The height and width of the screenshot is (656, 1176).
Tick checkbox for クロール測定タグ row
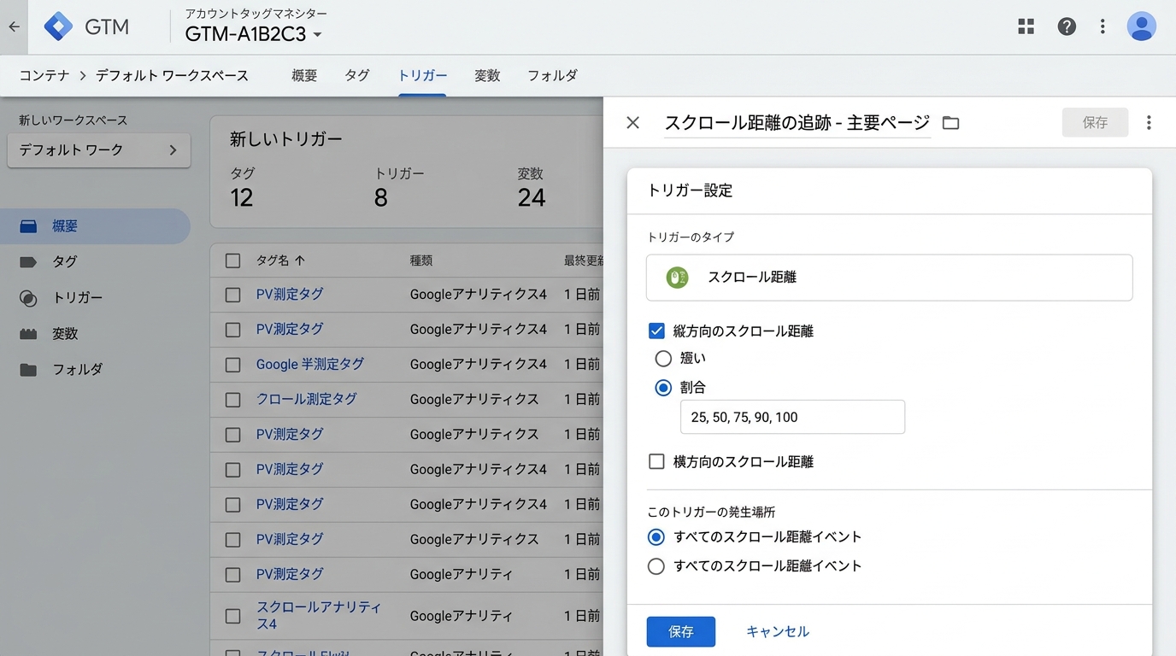click(x=232, y=400)
